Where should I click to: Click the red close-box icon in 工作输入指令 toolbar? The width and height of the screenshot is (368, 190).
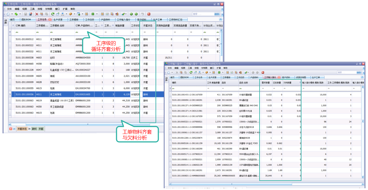[x=263, y=72]
